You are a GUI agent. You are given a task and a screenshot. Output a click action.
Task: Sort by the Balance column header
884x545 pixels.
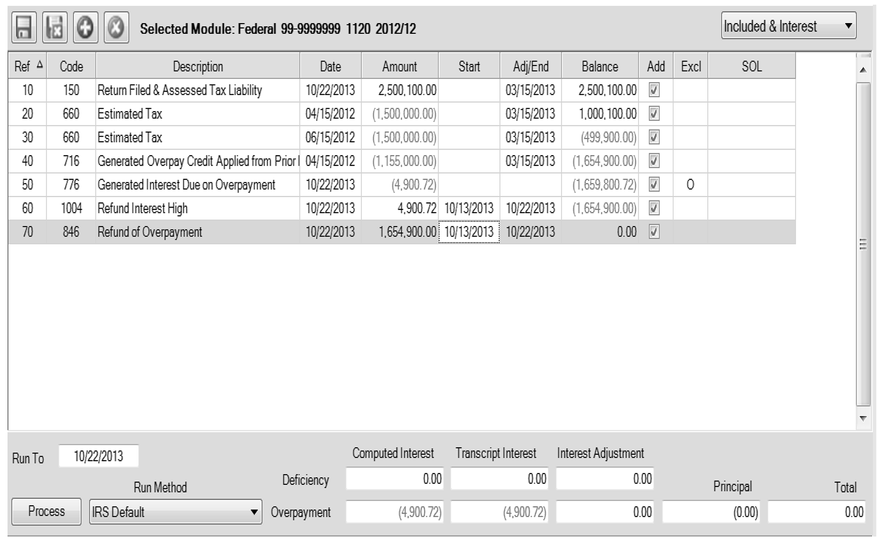(600, 66)
